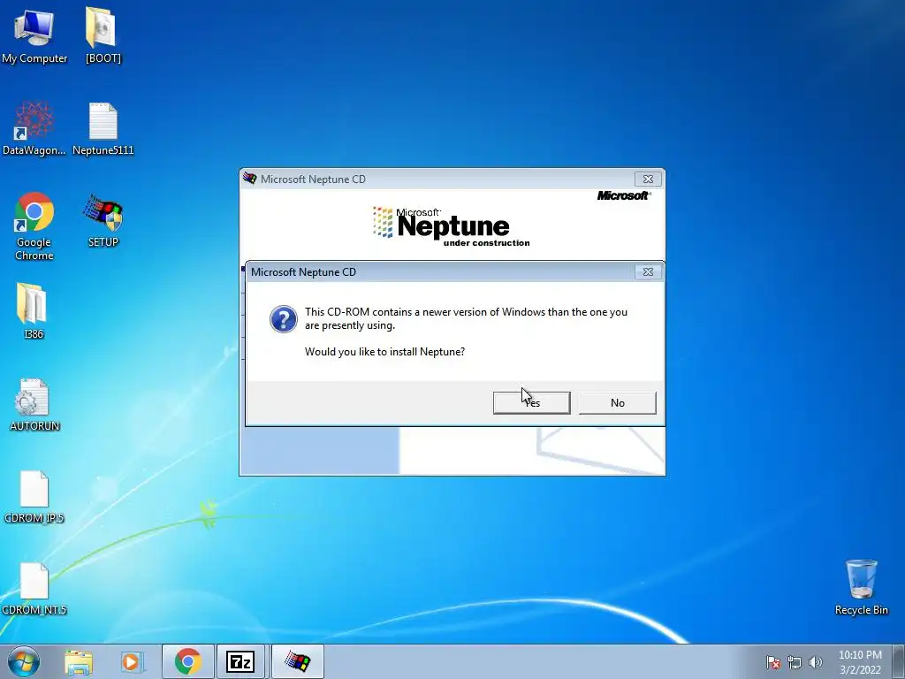Switch to 7-Zip in the taskbar
905x679 pixels.
point(240,661)
